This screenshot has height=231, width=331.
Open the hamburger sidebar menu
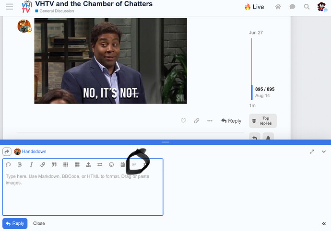tap(9, 7)
